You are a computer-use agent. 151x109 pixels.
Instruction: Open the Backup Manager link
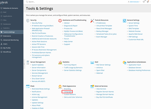pyautogui.click(x=102, y=31)
